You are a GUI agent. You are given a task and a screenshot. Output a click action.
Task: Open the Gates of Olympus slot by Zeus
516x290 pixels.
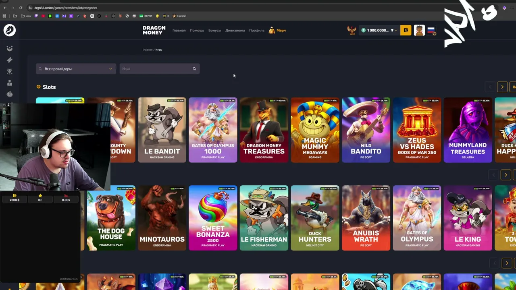point(417,218)
